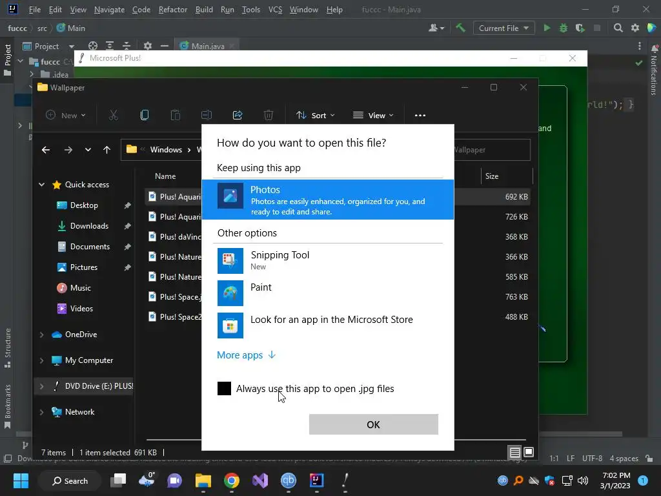Click the Debug bug icon in IntelliJ
The width and height of the screenshot is (661, 496).
tap(563, 28)
